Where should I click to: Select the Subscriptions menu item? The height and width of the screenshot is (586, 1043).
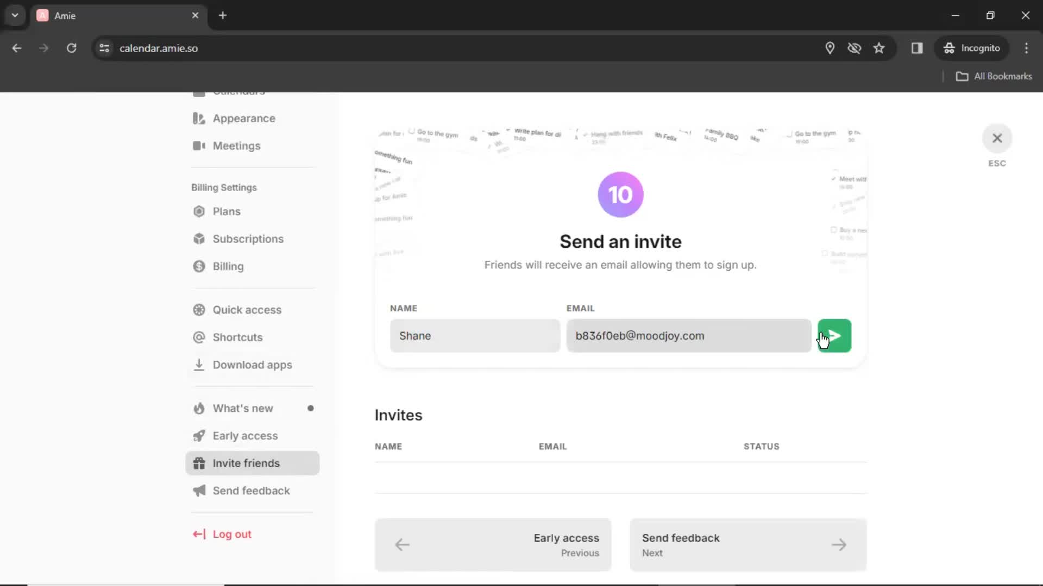pos(249,239)
